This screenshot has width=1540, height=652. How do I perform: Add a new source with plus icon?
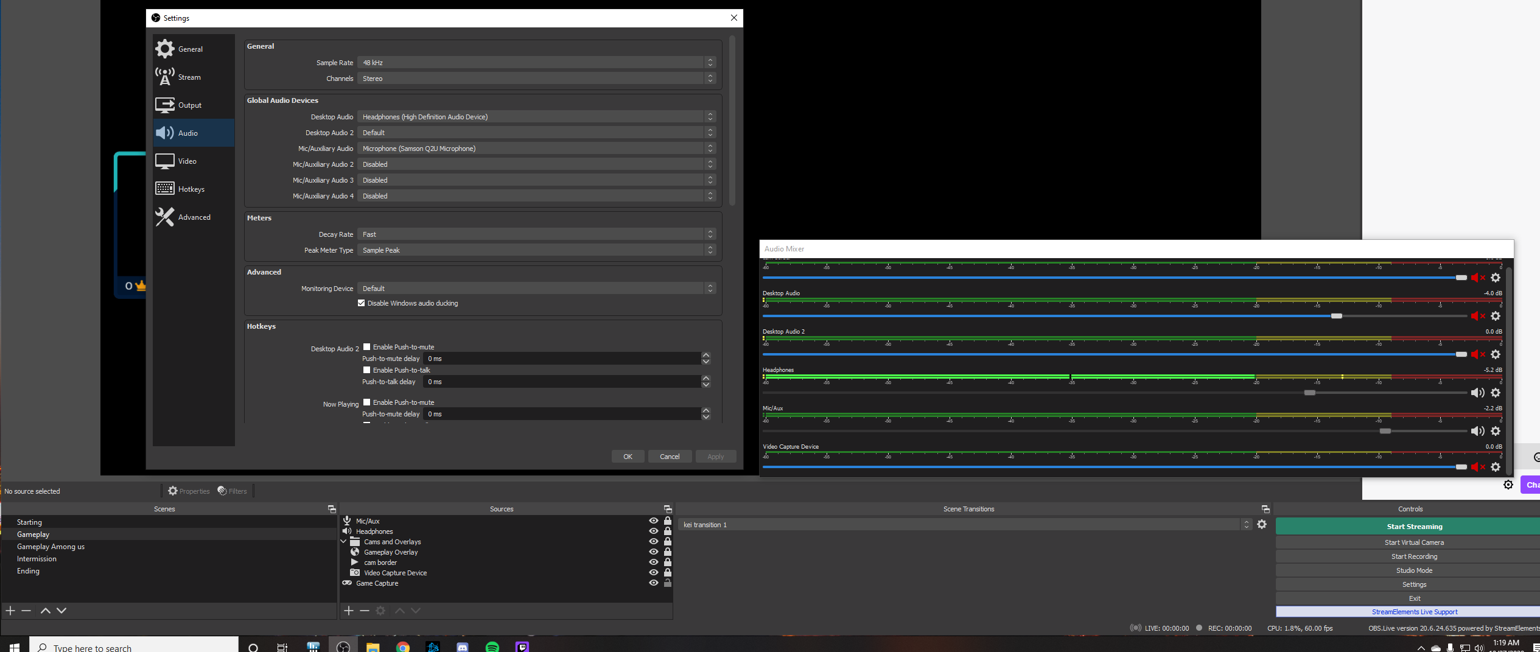click(x=349, y=611)
